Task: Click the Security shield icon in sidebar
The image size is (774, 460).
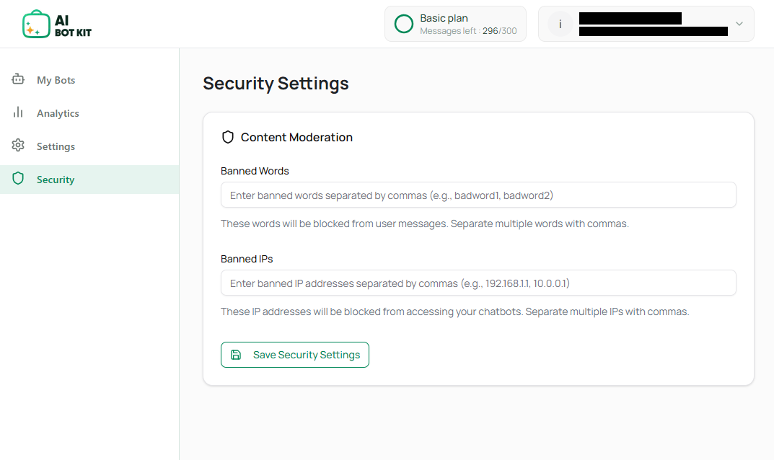Action: (x=17, y=179)
